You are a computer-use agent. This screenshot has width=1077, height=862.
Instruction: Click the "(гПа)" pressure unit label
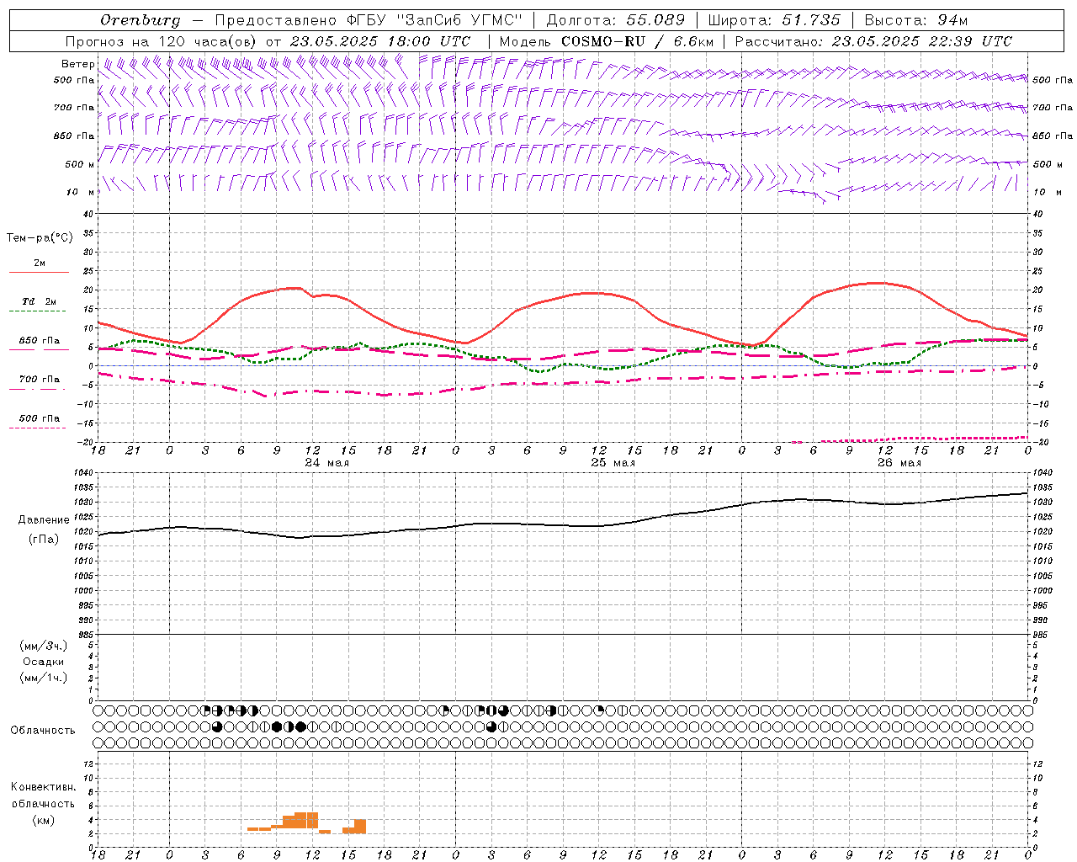(x=44, y=540)
